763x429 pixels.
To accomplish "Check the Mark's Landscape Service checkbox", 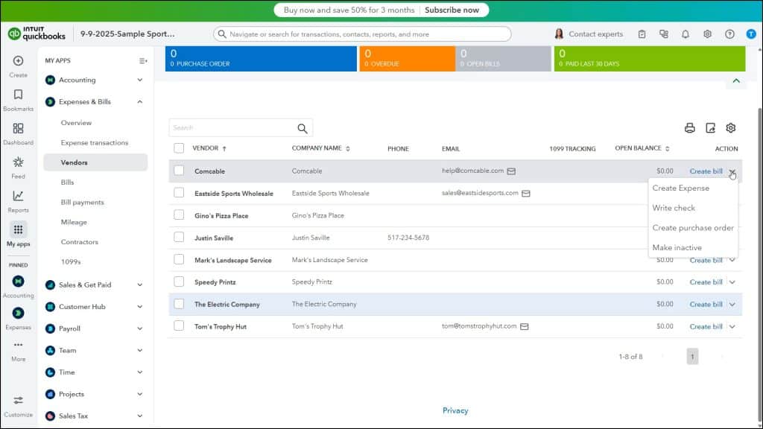I will (x=179, y=259).
